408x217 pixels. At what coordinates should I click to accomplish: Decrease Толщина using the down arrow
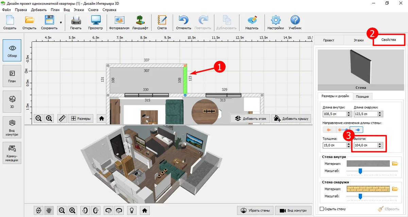(x=348, y=147)
